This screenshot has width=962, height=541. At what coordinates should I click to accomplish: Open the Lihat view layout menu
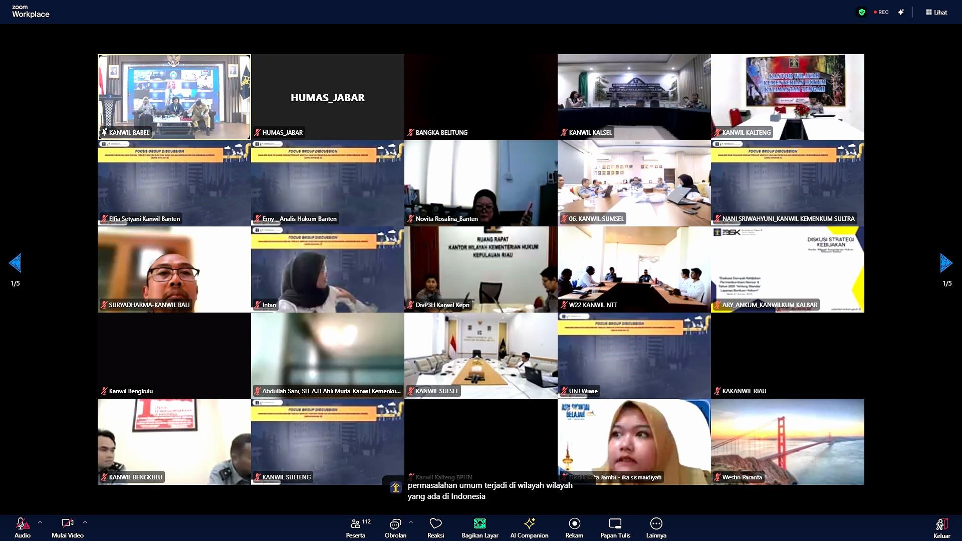click(936, 12)
